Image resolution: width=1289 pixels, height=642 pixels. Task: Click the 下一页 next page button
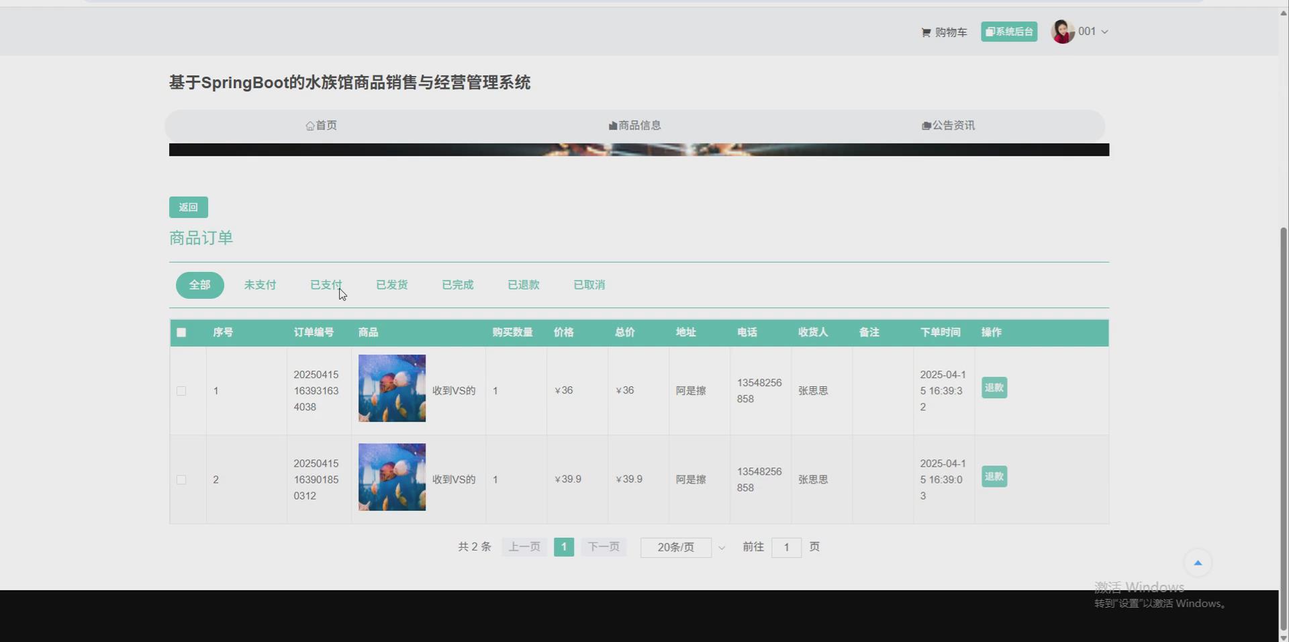pos(604,547)
